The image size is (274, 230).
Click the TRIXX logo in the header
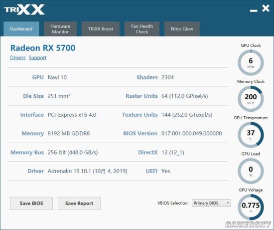pos(24,9)
